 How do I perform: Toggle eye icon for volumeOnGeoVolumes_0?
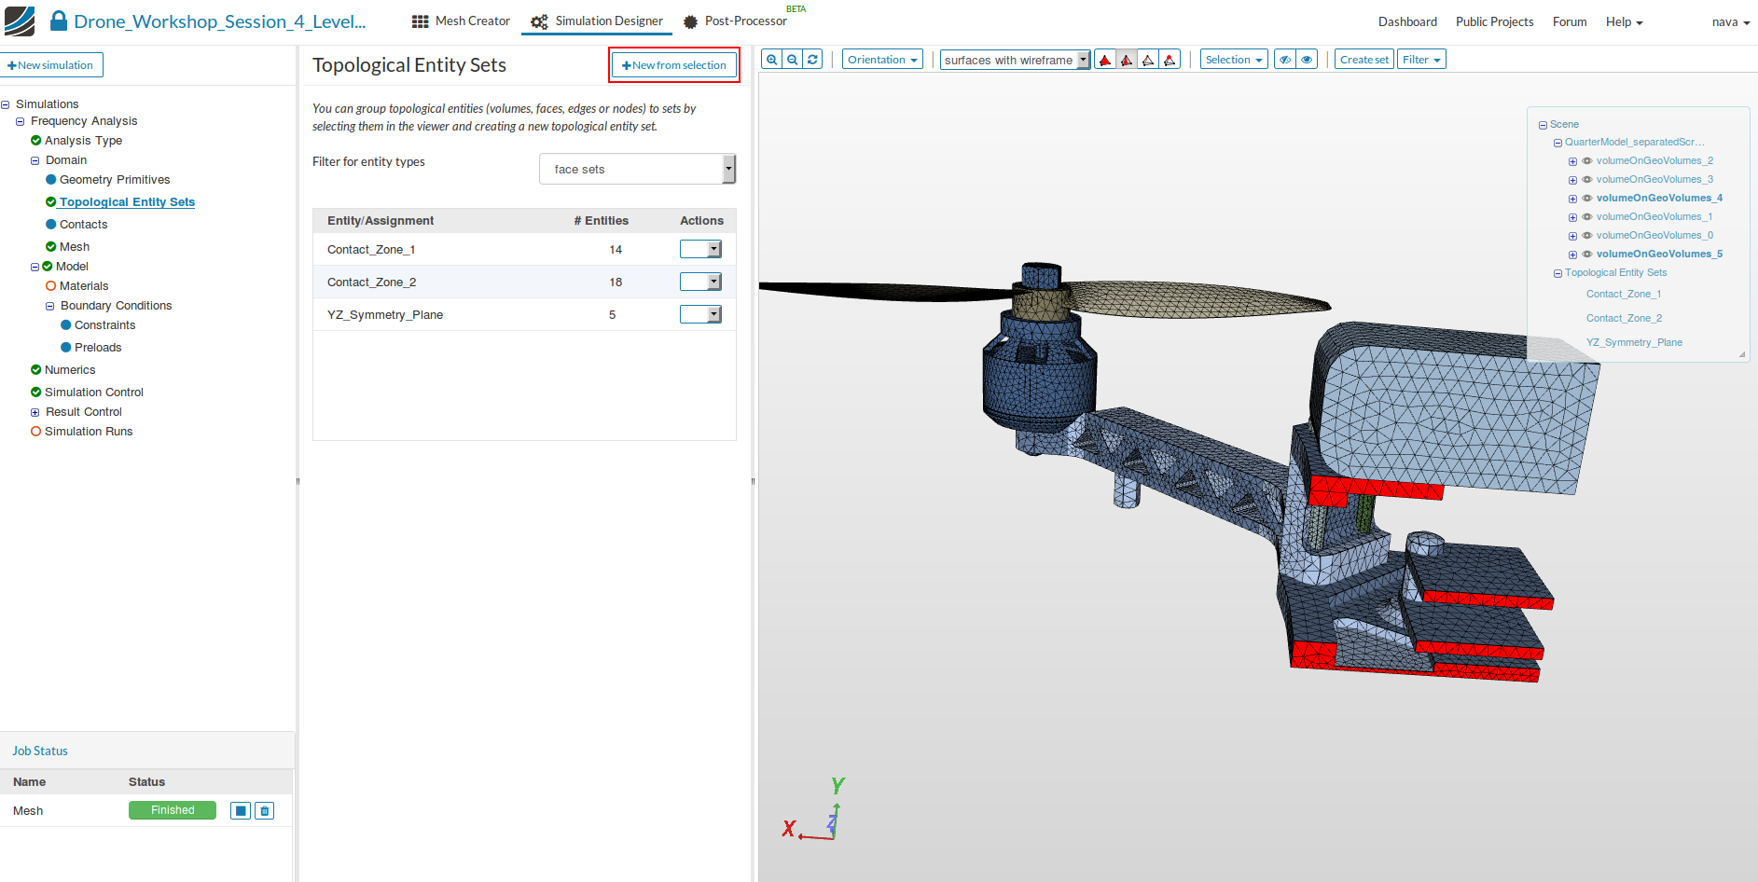pos(1587,236)
